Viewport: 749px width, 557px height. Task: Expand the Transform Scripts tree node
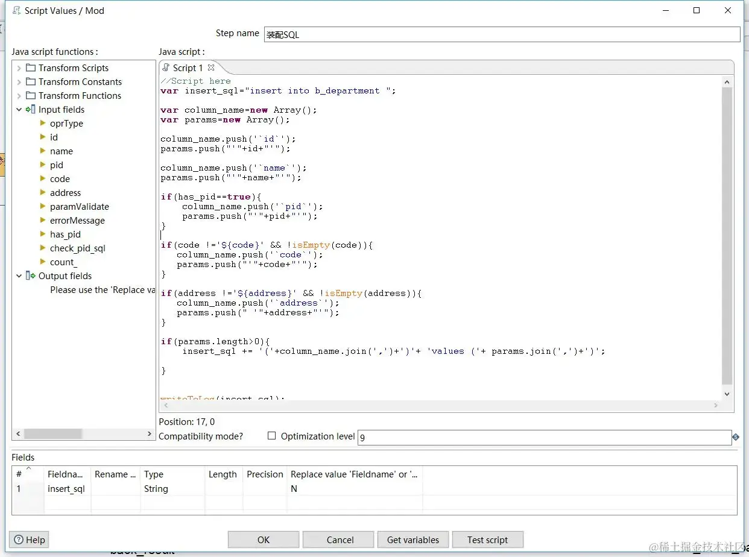[19, 68]
